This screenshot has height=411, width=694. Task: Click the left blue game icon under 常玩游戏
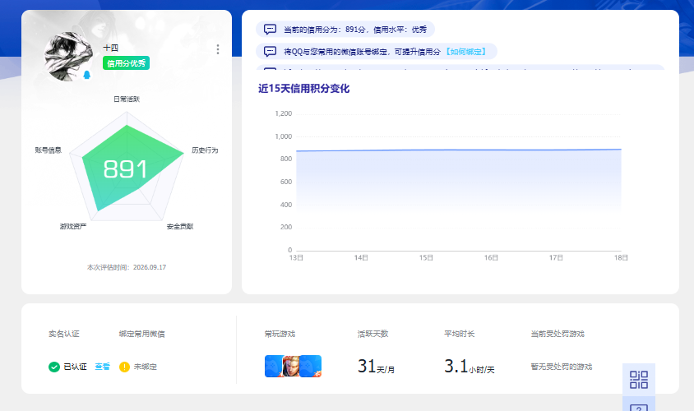(274, 367)
